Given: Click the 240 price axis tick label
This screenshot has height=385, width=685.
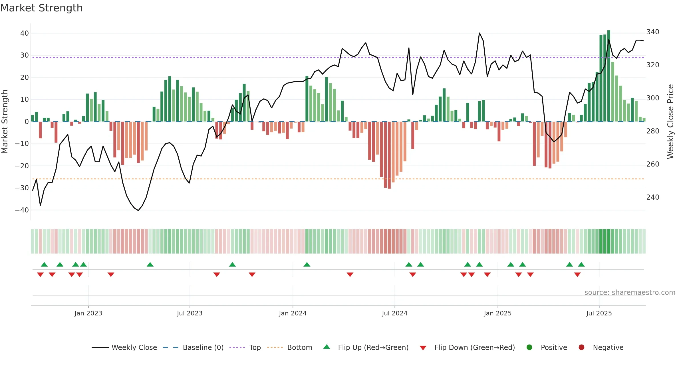Looking at the screenshot, I should point(653,197).
